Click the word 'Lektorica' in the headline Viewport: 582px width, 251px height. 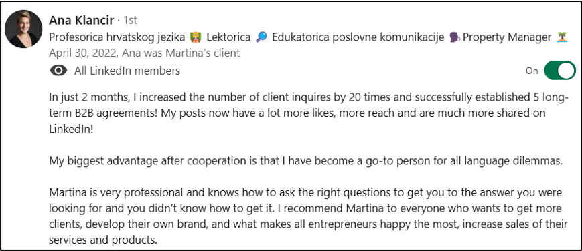[x=228, y=37]
